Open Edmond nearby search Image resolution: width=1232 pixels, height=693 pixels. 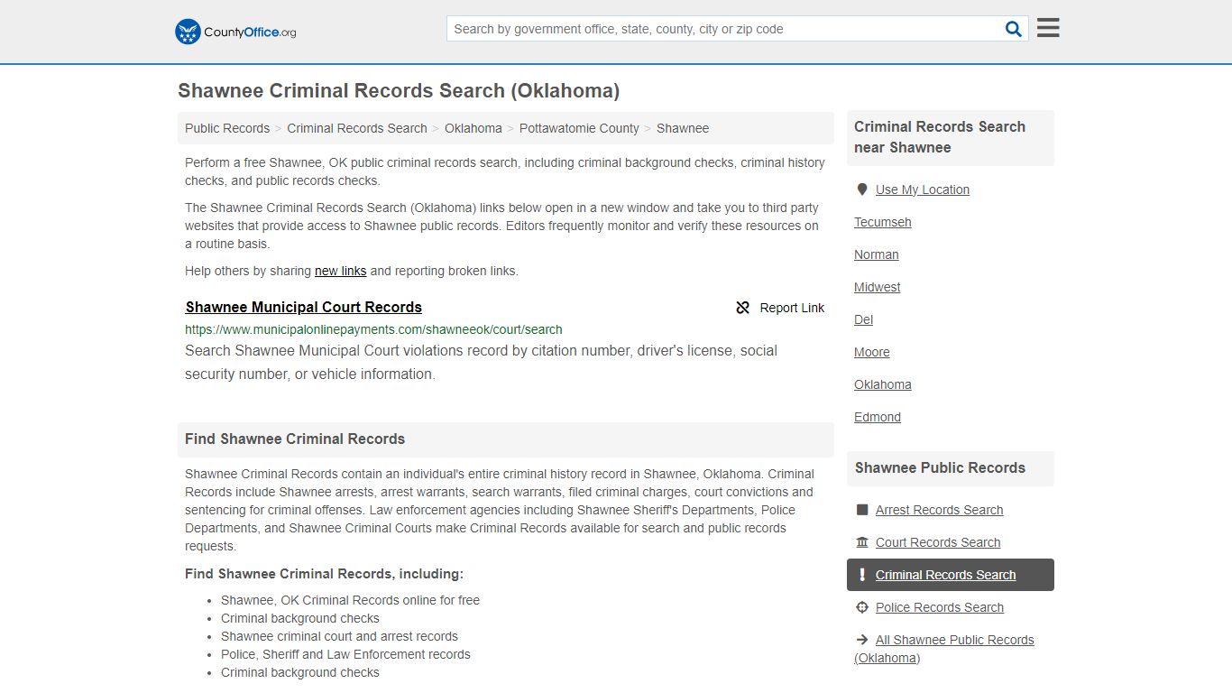click(x=878, y=417)
